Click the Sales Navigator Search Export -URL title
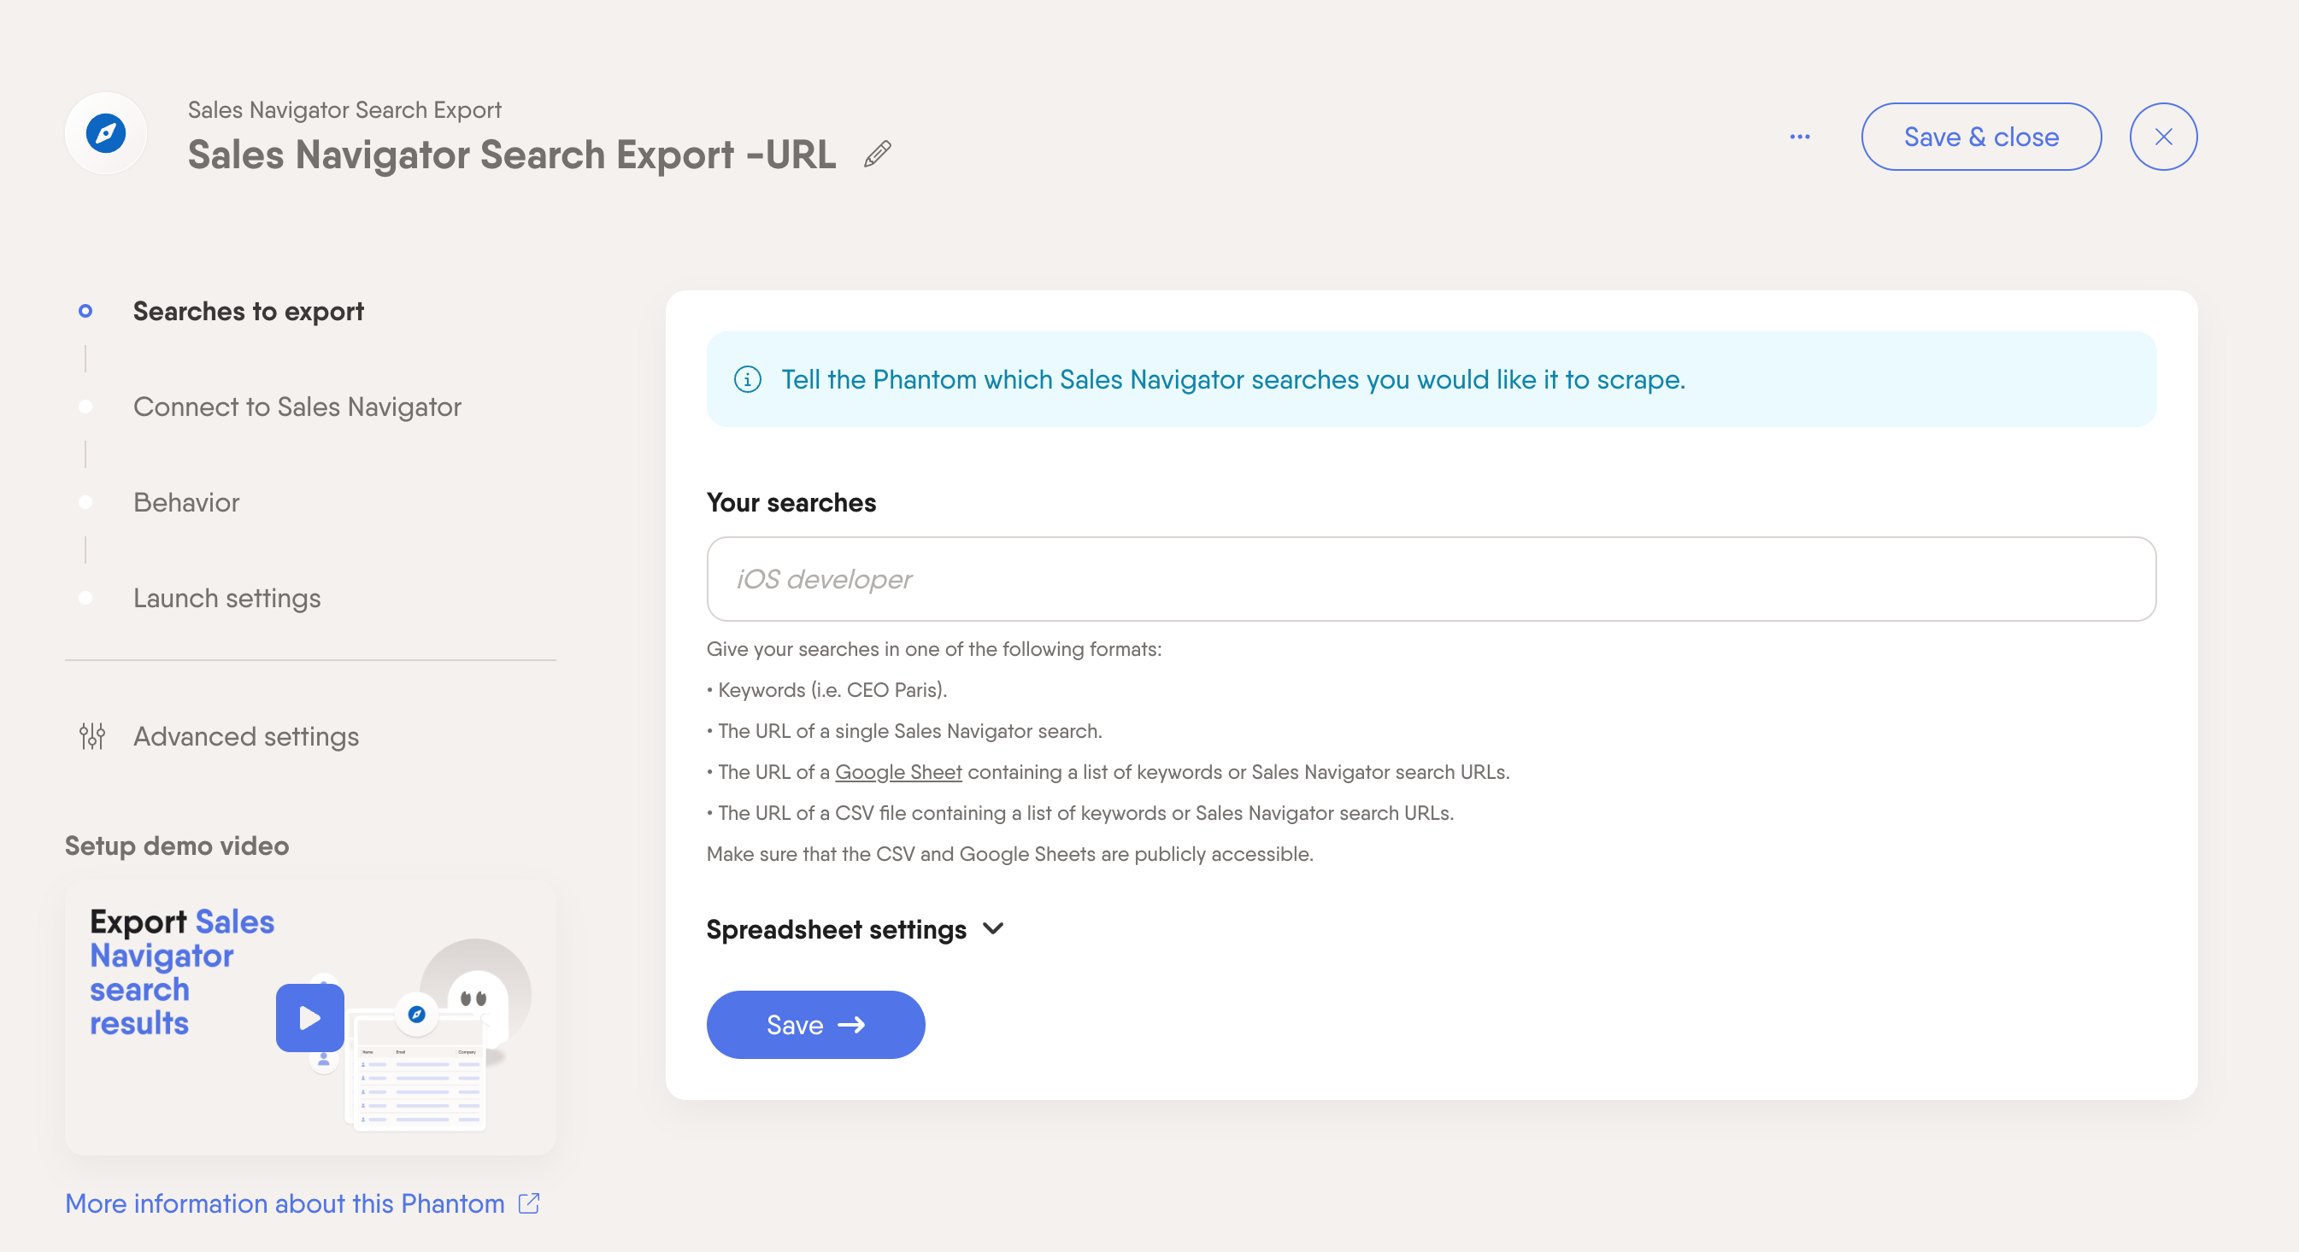2299x1252 pixels. (511, 155)
